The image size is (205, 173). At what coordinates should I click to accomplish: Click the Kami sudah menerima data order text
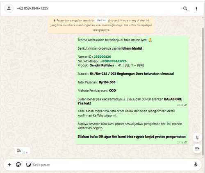pyautogui.click(x=126, y=113)
